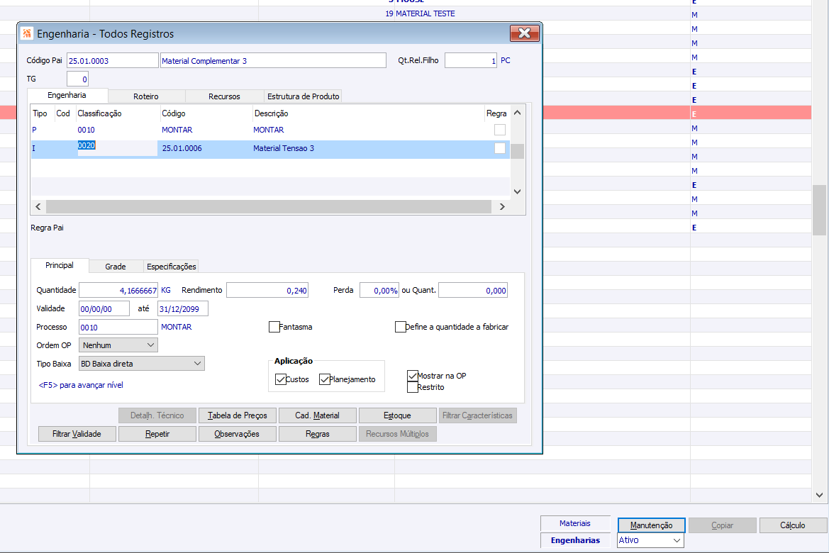
Task: Click the Código Pai input field
Action: (x=113, y=61)
